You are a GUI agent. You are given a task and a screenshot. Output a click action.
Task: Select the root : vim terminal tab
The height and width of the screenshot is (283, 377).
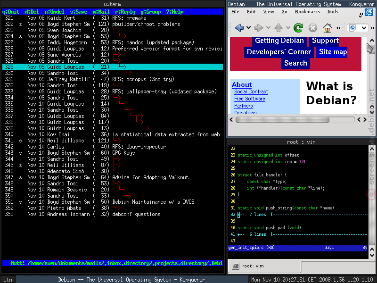click(264, 266)
